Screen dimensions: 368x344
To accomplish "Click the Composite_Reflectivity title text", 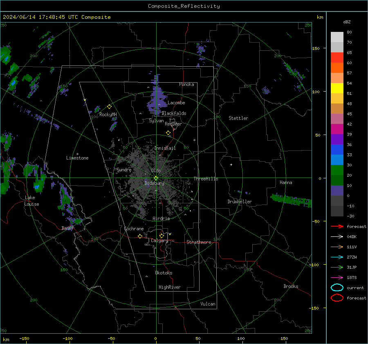I will (x=184, y=6).
